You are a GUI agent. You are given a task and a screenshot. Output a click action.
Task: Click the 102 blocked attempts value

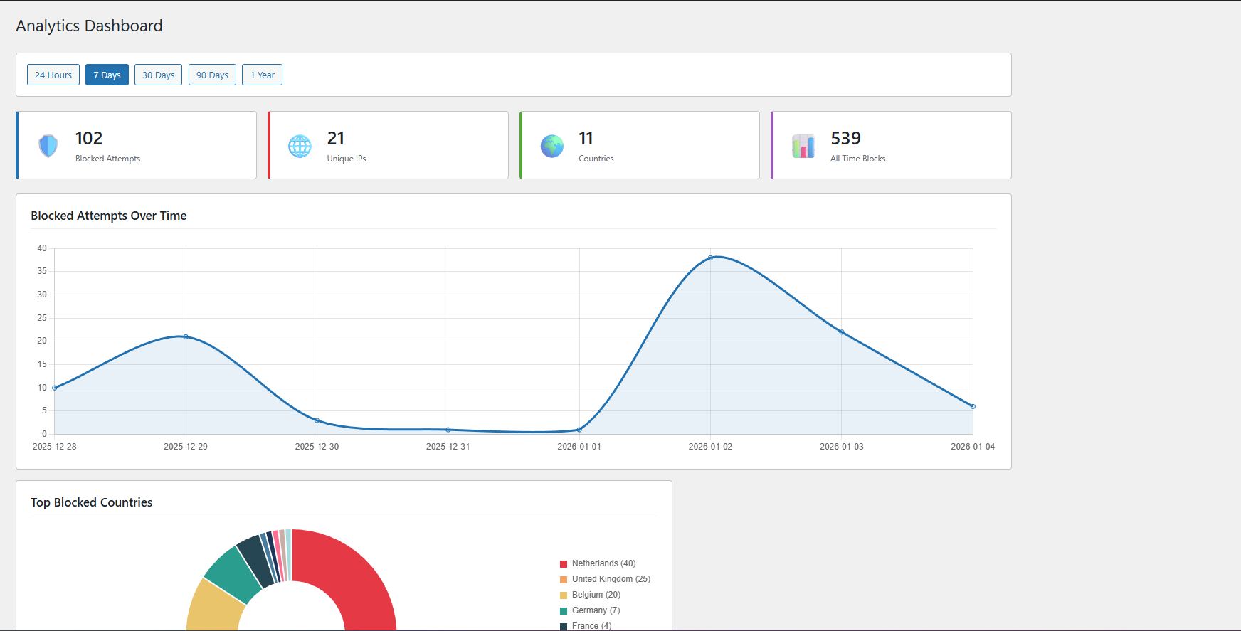click(x=89, y=138)
